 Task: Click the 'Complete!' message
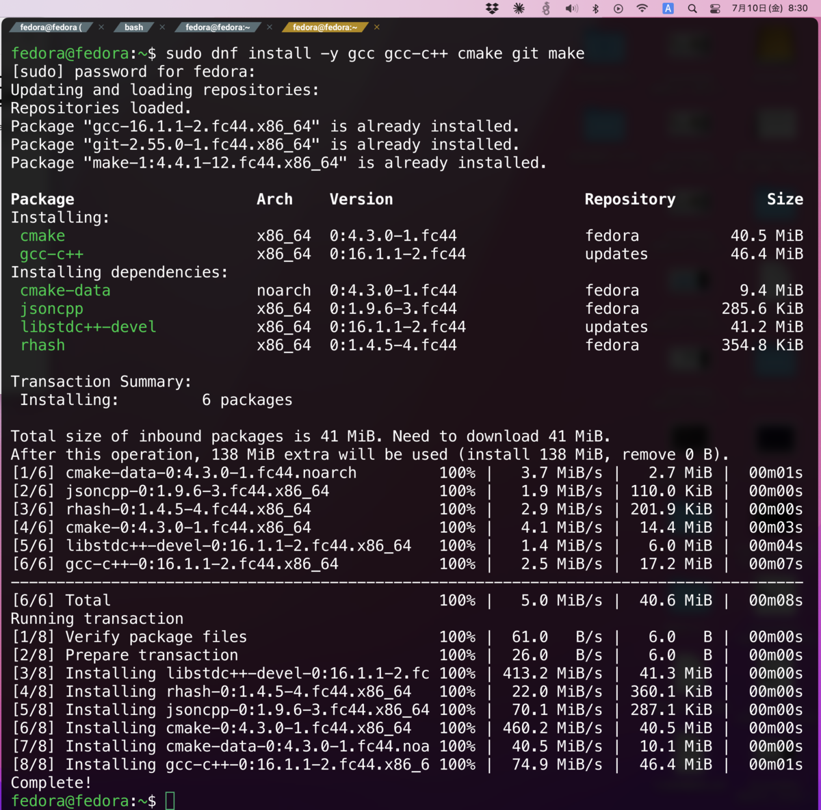tap(51, 783)
